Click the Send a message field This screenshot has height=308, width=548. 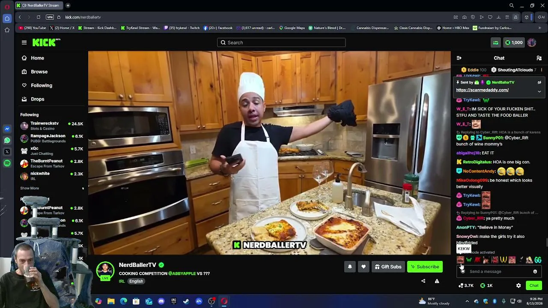point(499,271)
